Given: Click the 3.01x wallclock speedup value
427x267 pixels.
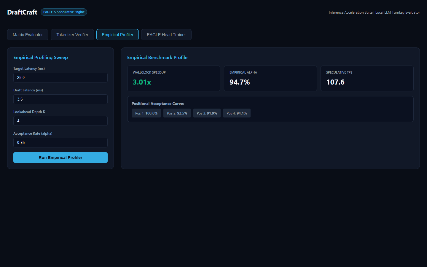Looking at the screenshot, I should [142, 82].
